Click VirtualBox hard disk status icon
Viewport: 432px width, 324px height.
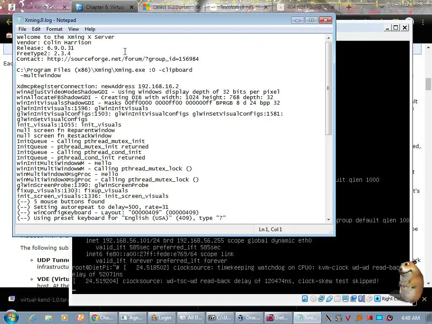coord(305,299)
